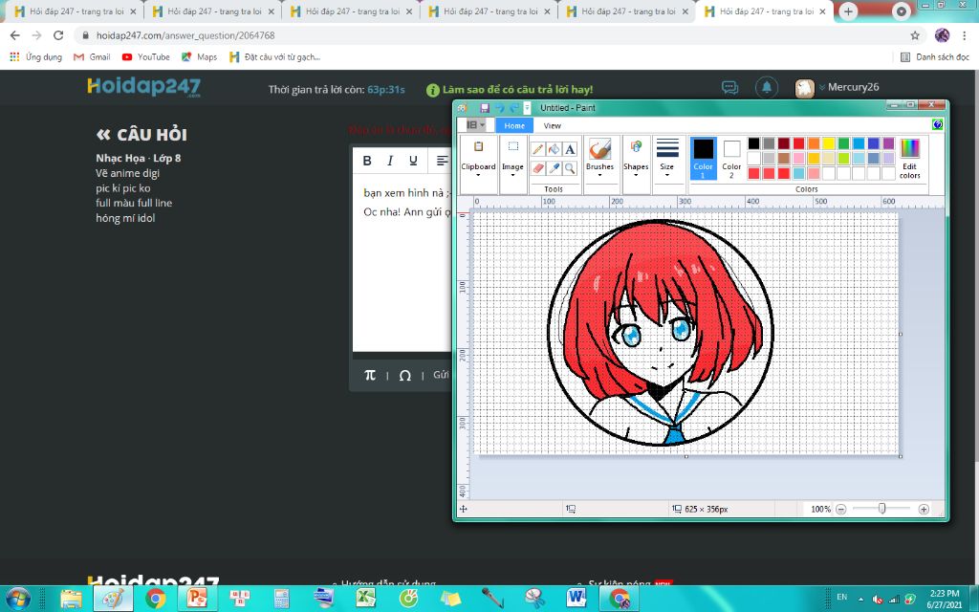Pick the yellow color swatch
The image size is (979, 612).
coord(829,143)
